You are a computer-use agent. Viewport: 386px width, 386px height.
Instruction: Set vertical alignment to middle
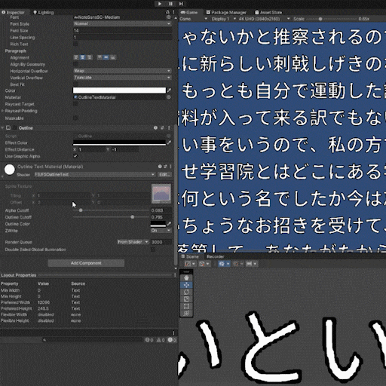106,57
